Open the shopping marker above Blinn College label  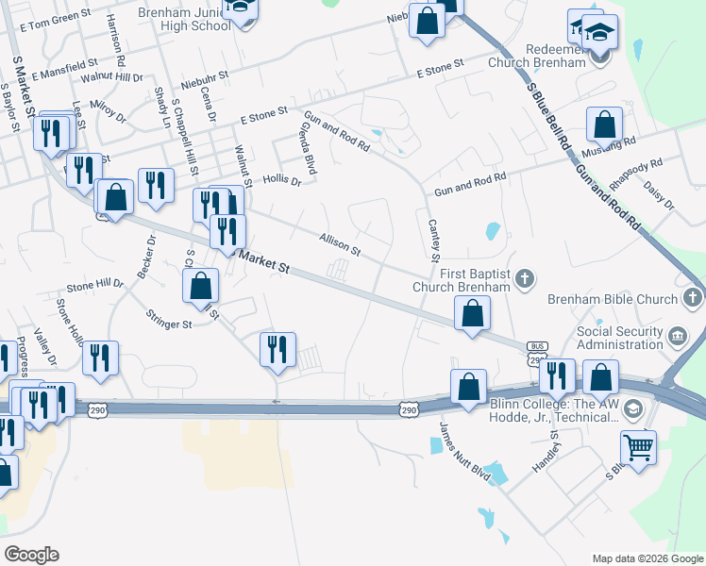(600, 377)
